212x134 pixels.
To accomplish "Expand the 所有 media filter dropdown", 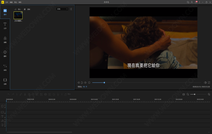I will tap(62, 9).
